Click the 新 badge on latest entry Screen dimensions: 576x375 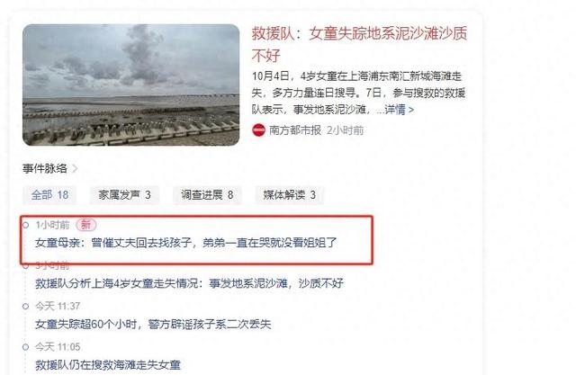pyautogui.click(x=86, y=225)
